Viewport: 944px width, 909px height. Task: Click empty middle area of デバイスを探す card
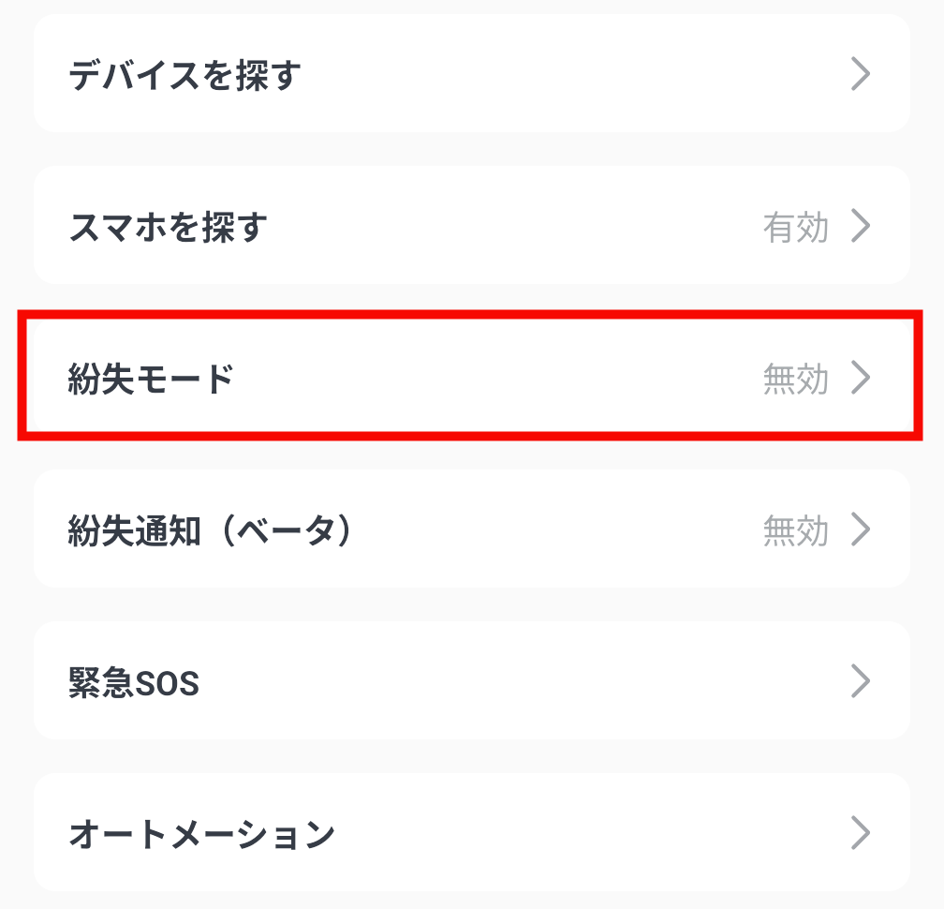[562, 74]
